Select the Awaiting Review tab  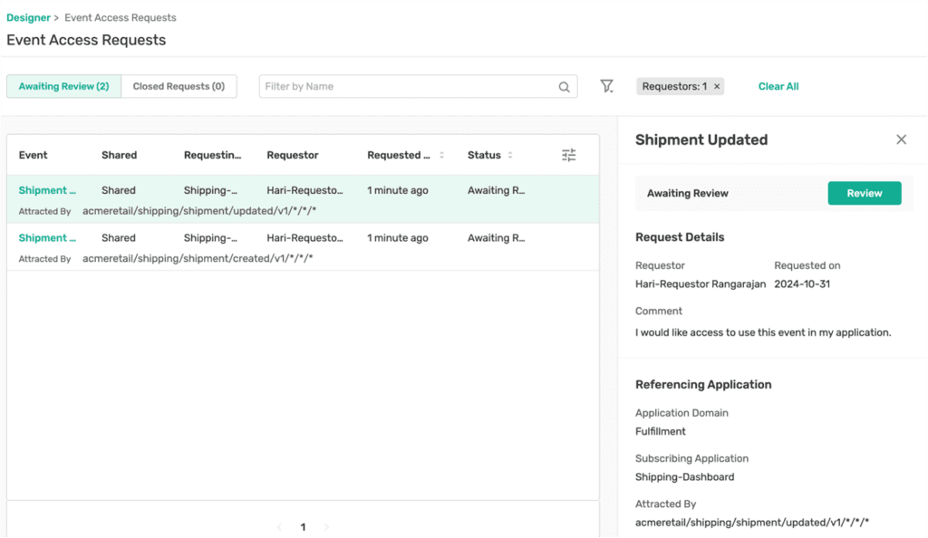click(x=63, y=86)
